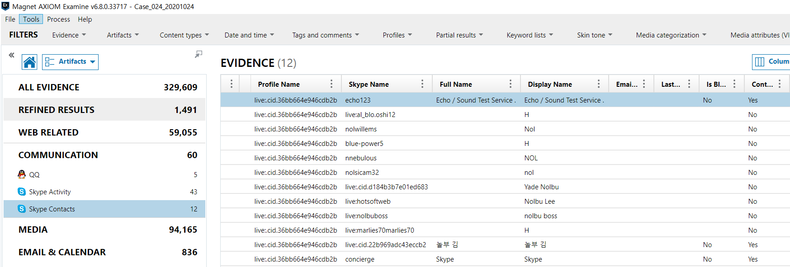Screen dimensions: 790x267
Task: Sort by Profile Name column header
Action: point(279,84)
